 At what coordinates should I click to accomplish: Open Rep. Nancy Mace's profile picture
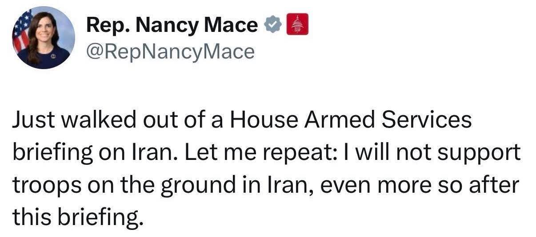44,37
